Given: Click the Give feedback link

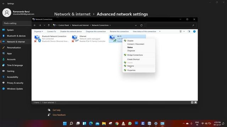Looking at the screenshot, I should (x=59, y=115).
